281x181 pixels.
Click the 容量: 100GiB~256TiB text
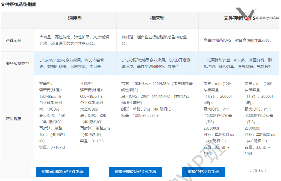140,116
